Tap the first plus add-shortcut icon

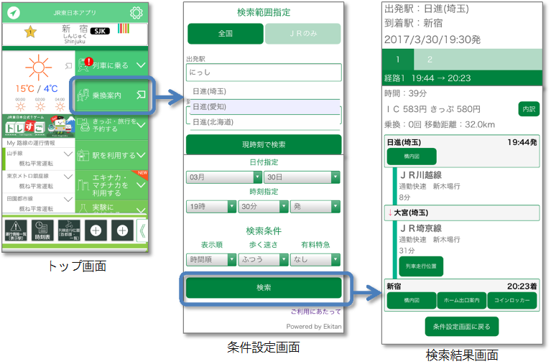tap(96, 230)
